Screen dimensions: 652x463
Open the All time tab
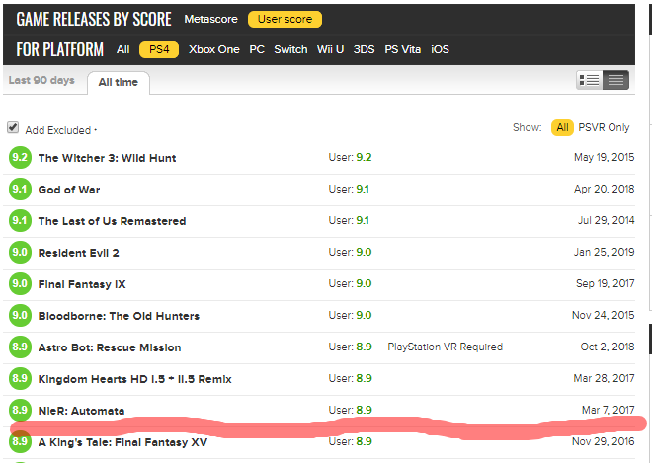119,83
